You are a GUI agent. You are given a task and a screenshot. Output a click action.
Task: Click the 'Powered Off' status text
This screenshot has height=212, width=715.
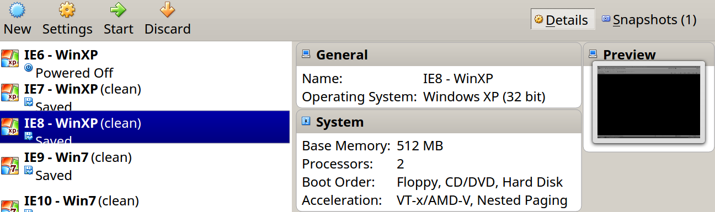74,73
